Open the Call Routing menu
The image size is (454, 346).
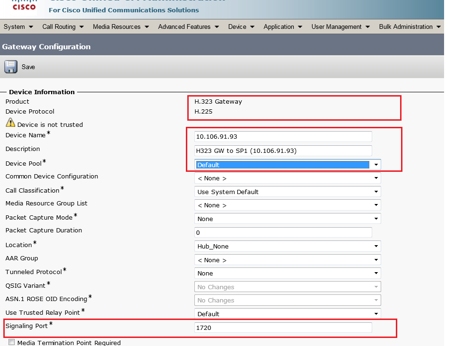tap(63, 27)
